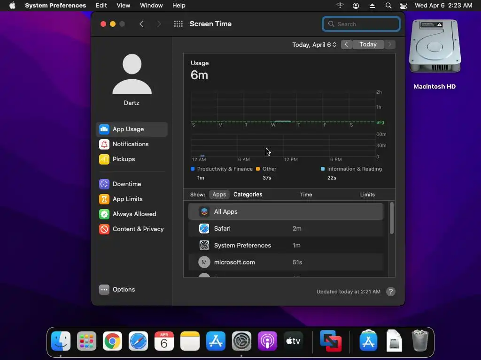Open the Window menu

pos(151,6)
